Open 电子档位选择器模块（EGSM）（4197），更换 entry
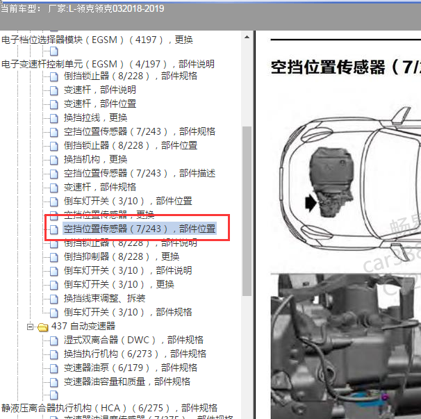421x419 pixels. coord(97,40)
